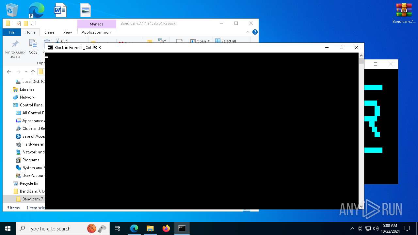Open File Explorer from the taskbar
The image size is (418, 235).
click(150, 228)
